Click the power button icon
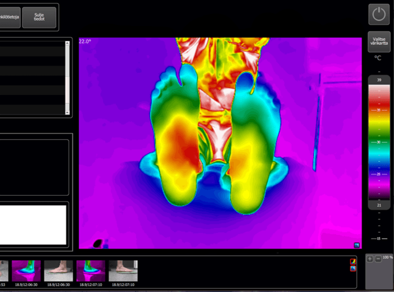 coord(379,15)
